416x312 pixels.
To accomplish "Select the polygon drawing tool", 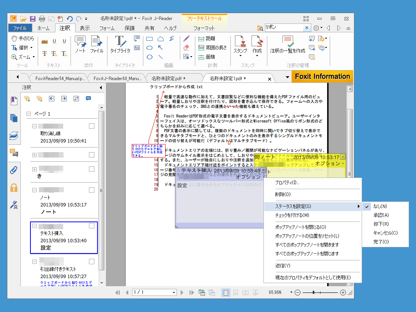I will [149, 57].
